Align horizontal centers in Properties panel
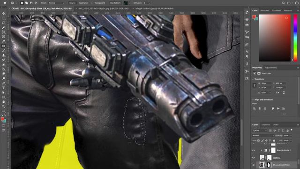The width and height of the screenshot is (300, 169). (x=260, y=108)
